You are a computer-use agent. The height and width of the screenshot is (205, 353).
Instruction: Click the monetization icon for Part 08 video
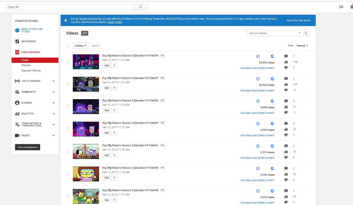click(258, 101)
